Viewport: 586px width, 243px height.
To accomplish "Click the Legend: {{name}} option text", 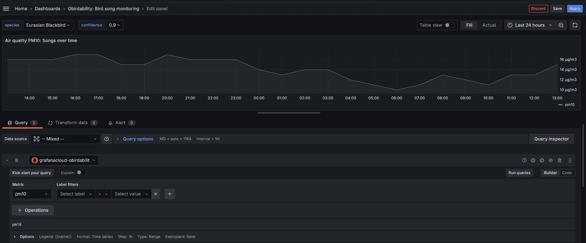I will (55, 237).
